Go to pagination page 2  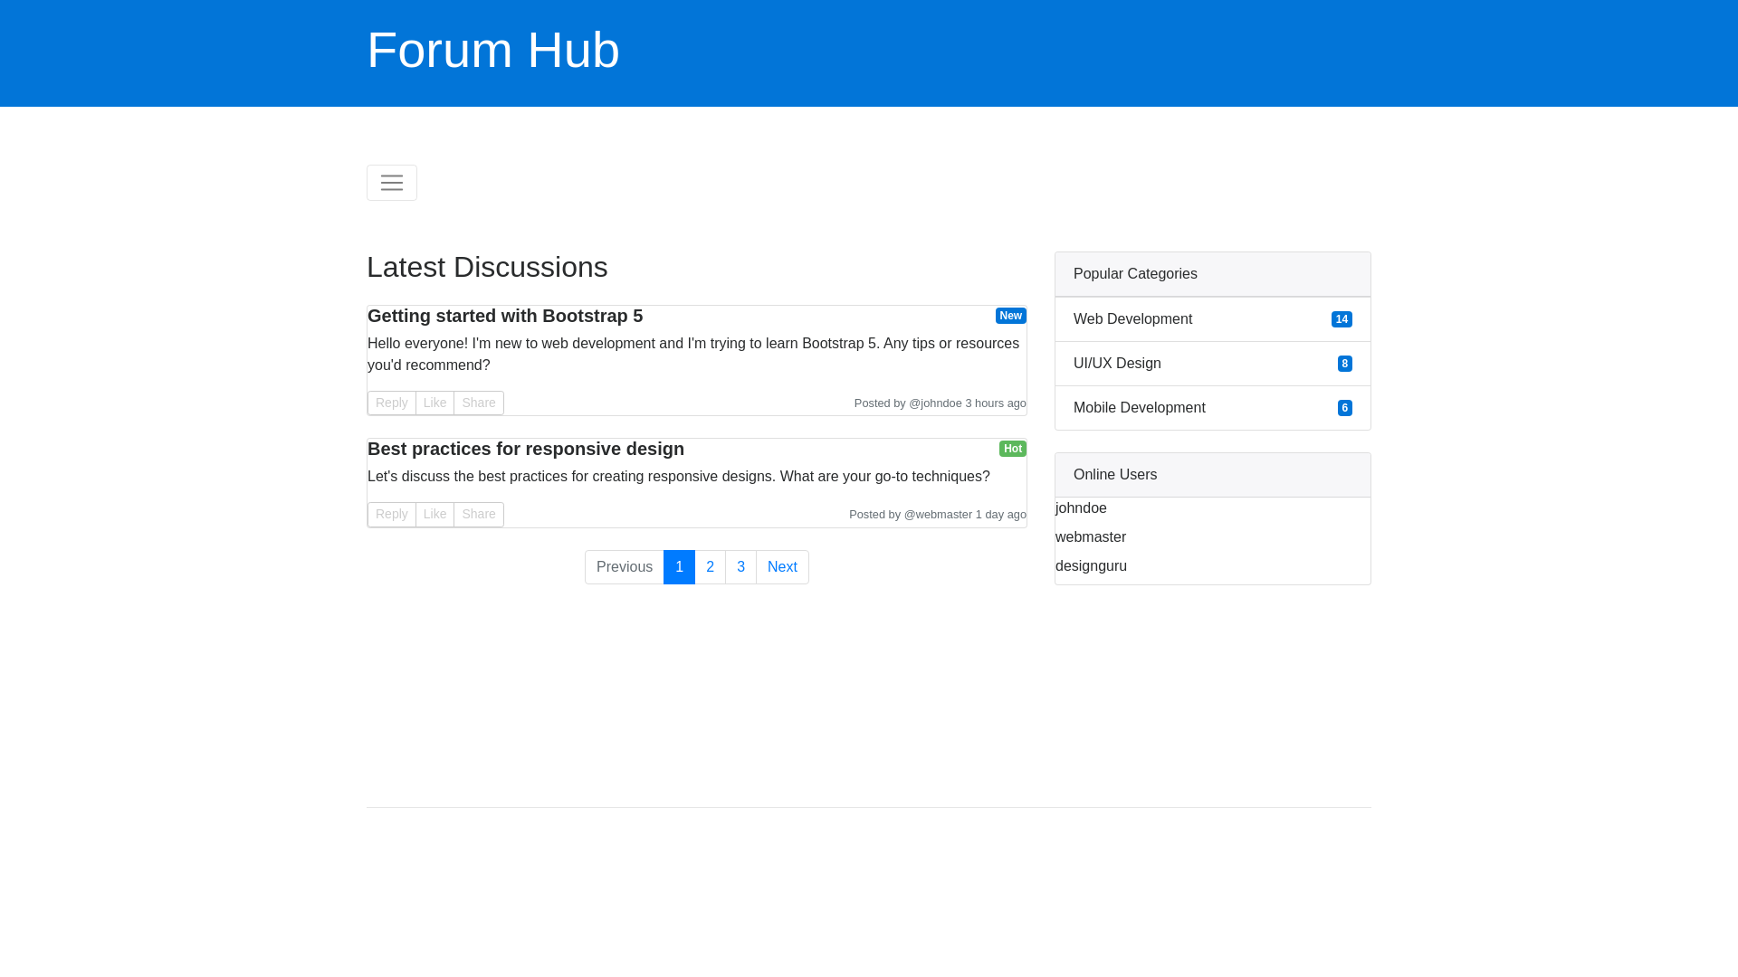click(x=710, y=567)
